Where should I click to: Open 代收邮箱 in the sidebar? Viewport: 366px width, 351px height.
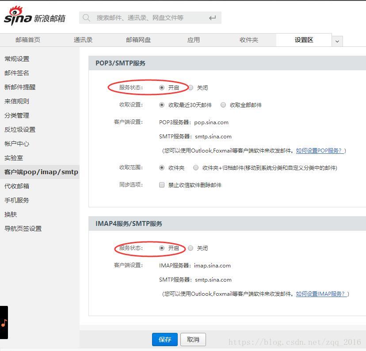tap(17, 186)
